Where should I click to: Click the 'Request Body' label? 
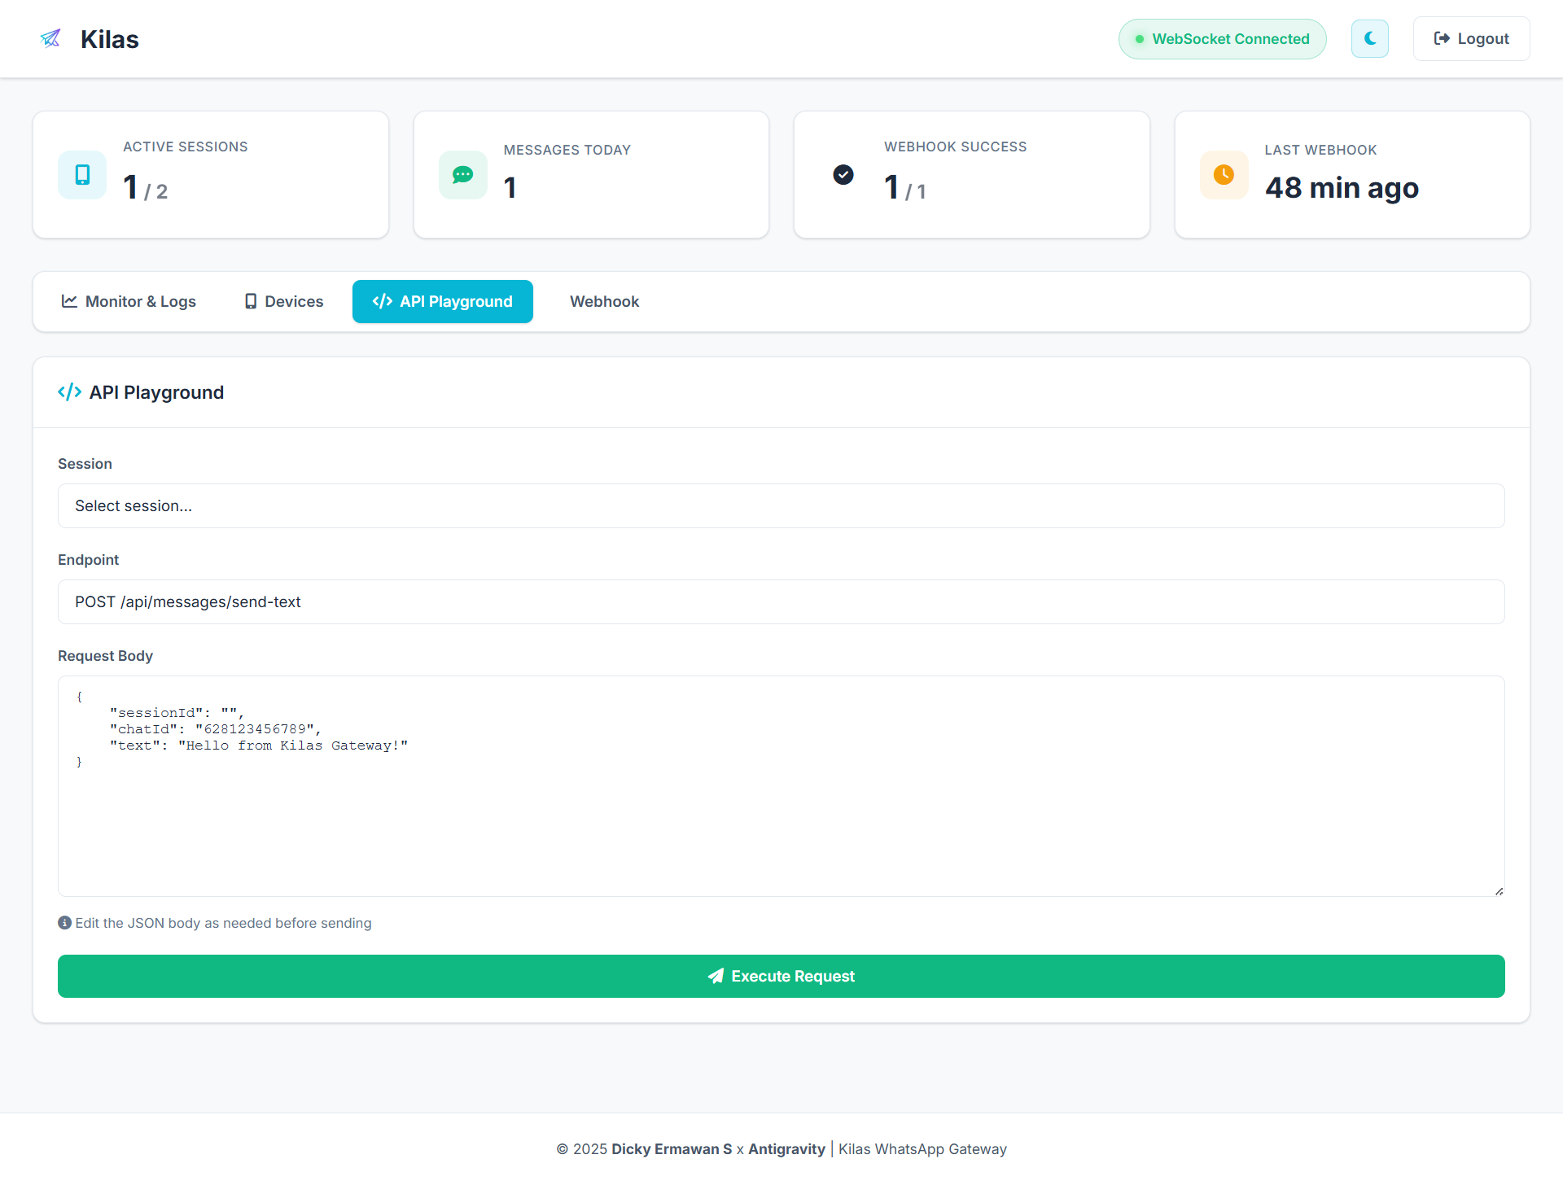[x=105, y=656]
